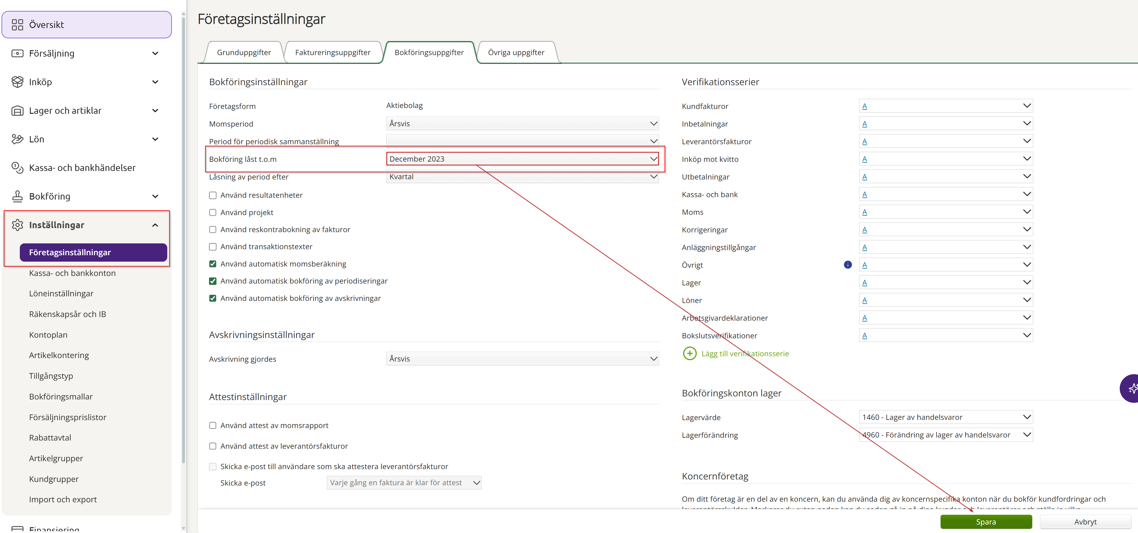
Task: Click the Översikt grid icon
Action: (17, 25)
